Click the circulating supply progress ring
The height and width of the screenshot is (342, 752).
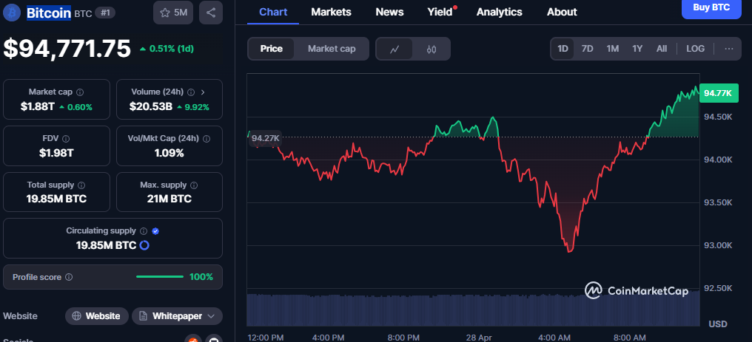[x=144, y=245]
